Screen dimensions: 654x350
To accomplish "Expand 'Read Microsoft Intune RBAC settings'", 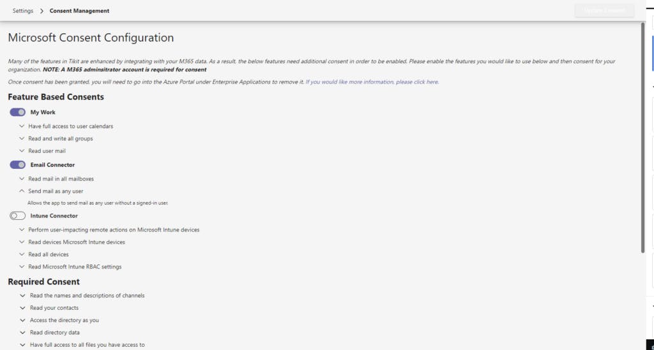I will (x=22, y=266).
